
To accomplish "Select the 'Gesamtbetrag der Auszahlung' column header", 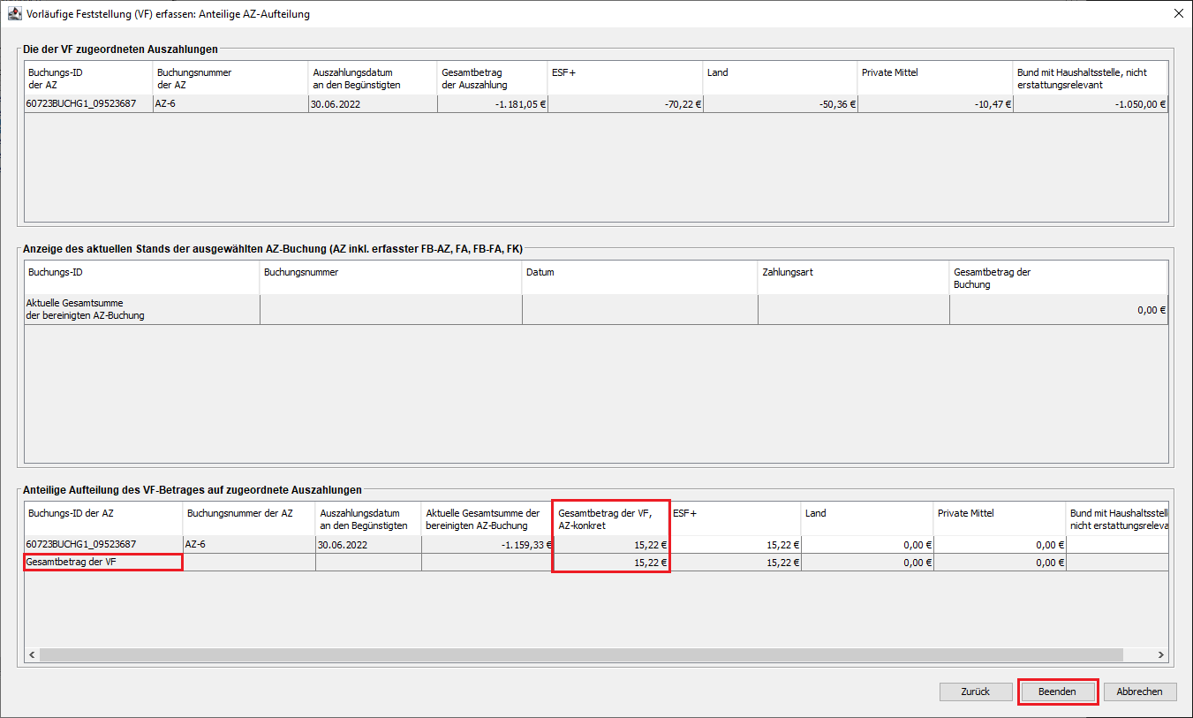I will coord(492,79).
